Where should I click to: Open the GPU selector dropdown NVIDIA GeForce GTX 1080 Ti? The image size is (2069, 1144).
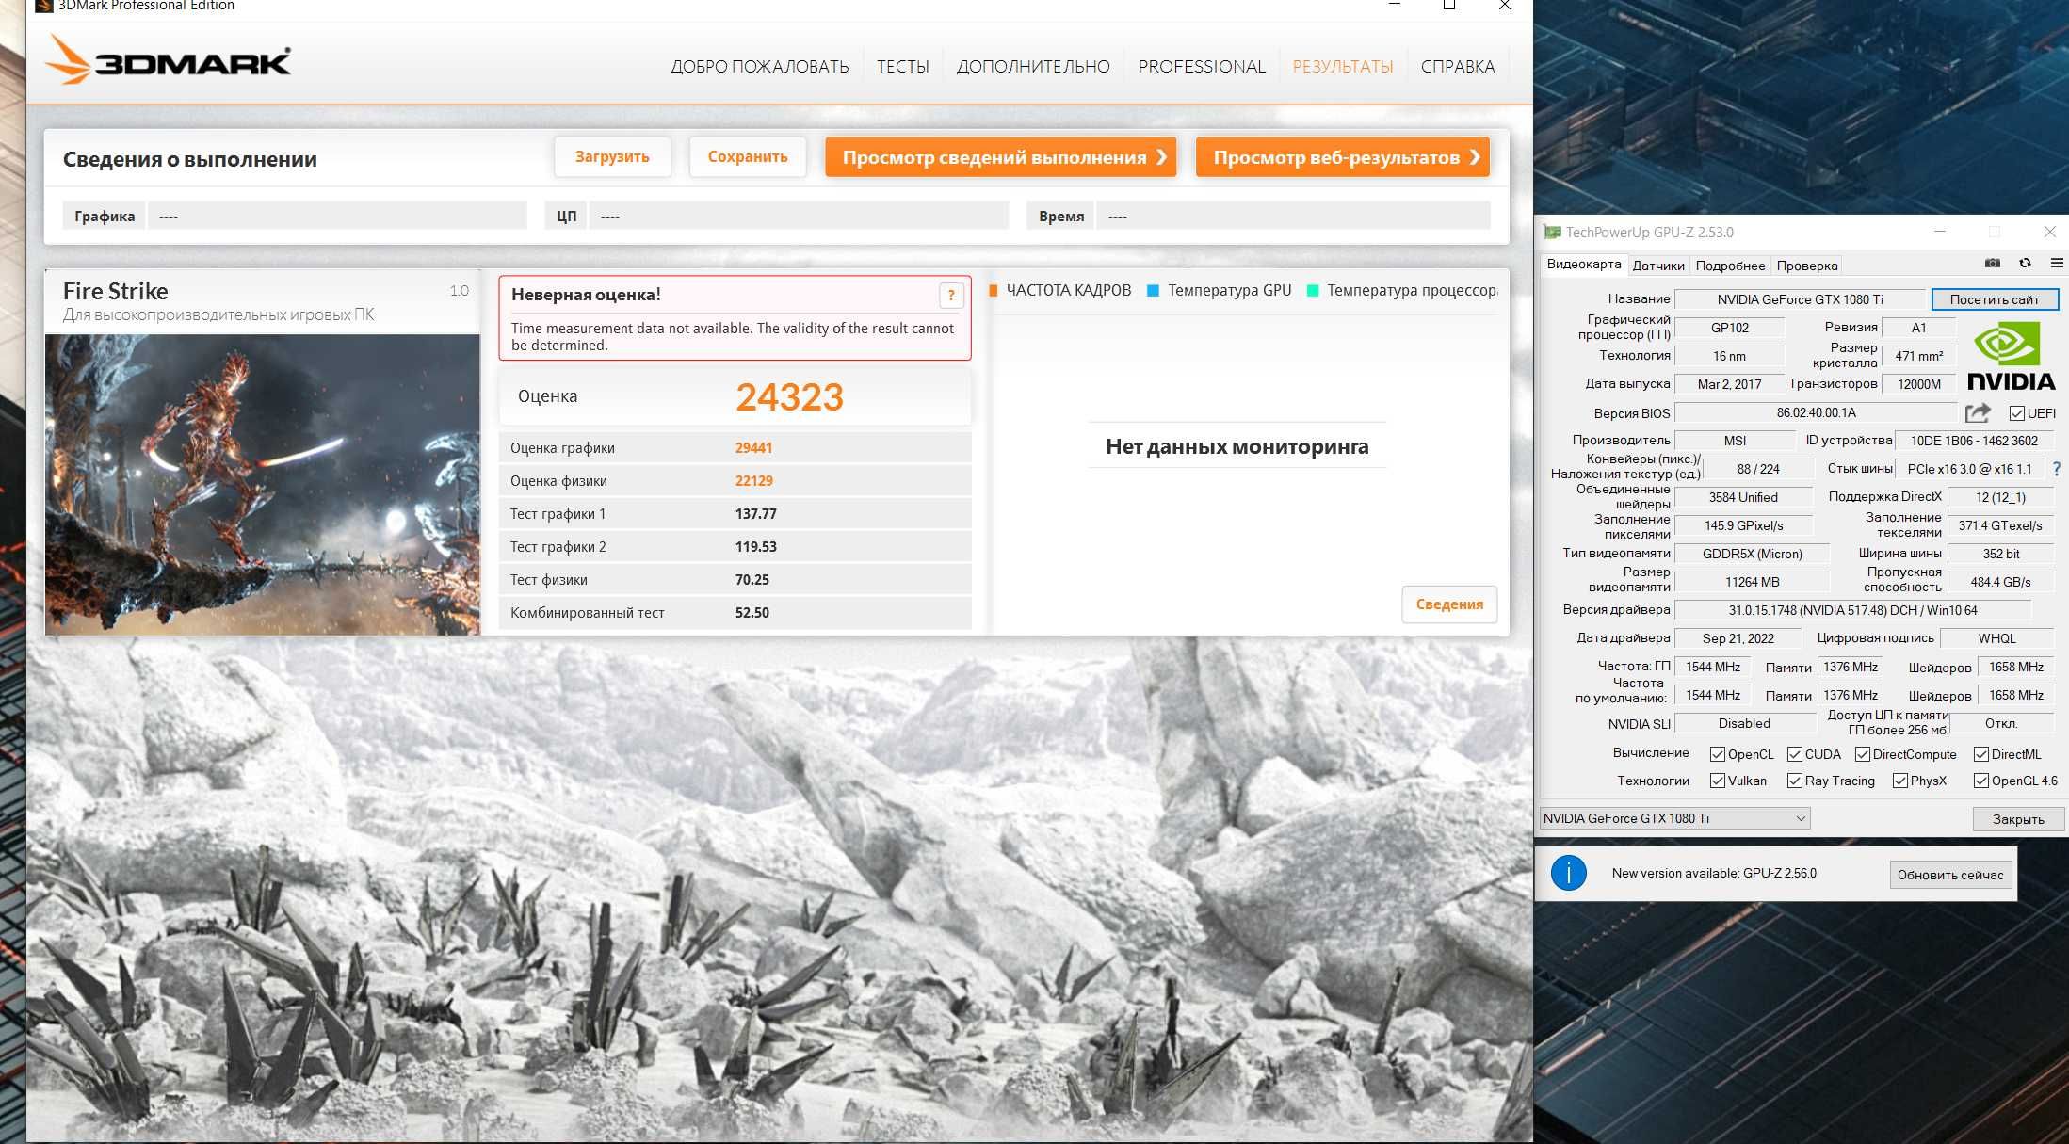[1674, 818]
